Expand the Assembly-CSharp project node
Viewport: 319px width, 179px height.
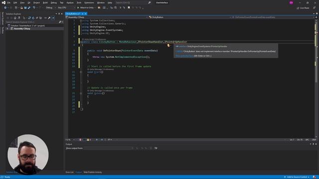click(x=7, y=29)
